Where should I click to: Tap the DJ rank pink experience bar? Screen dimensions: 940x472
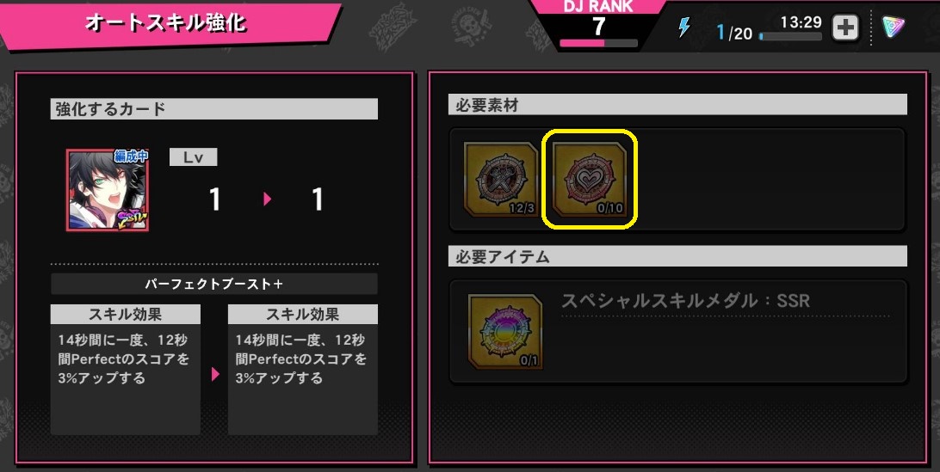click(x=598, y=43)
